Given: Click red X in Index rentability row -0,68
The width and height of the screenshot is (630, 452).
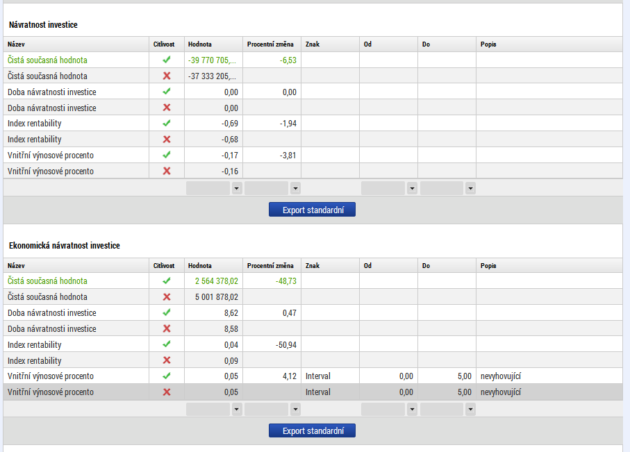Looking at the screenshot, I should [166, 139].
